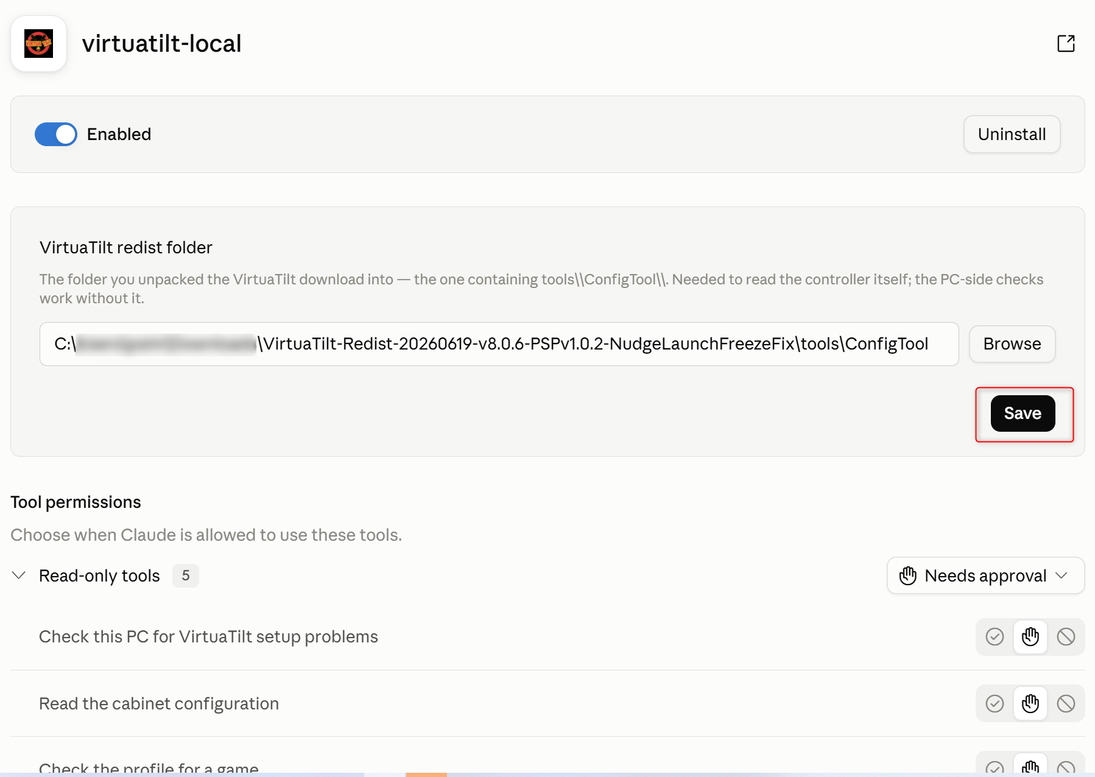Click the hand icon in Needs approval dropdown
Image resolution: width=1095 pixels, height=777 pixels.
point(907,575)
